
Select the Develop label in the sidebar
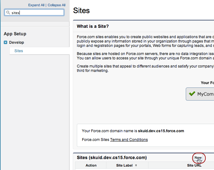16,42
